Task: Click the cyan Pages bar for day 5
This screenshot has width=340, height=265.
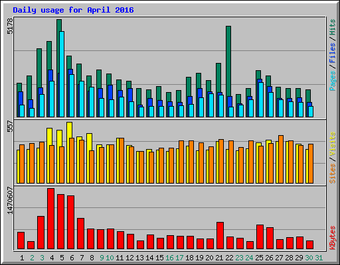Action: coord(62,74)
